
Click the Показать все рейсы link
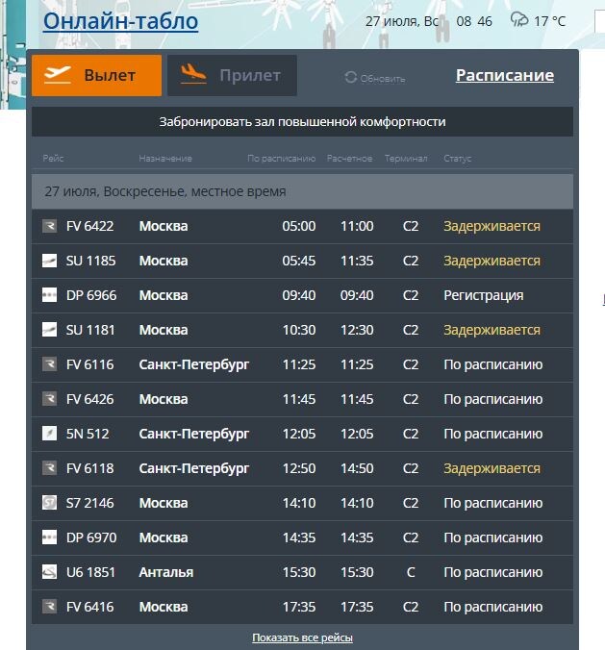click(x=302, y=637)
